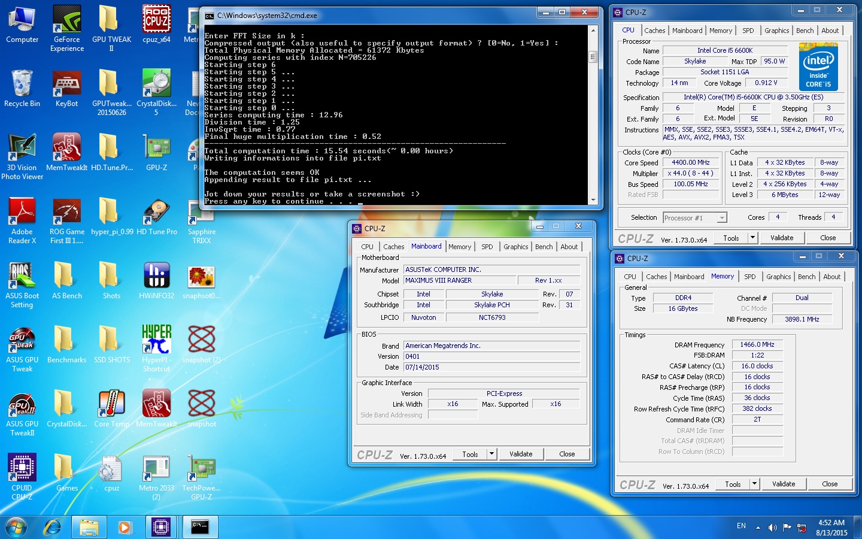Open CrystalDiskMark 5 shortcut icon
The image size is (862, 539).
point(156,92)
